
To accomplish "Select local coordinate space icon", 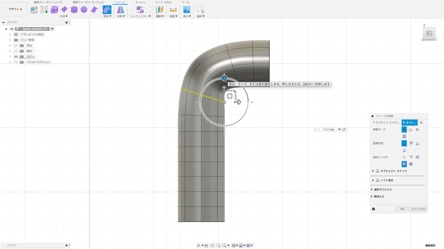I will coord(417,144).
